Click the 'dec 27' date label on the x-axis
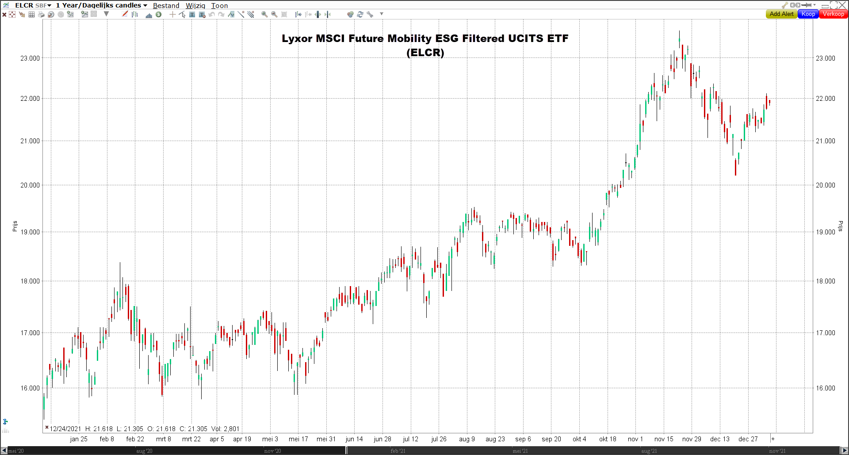Screen dimensions: 849x455 748,439
